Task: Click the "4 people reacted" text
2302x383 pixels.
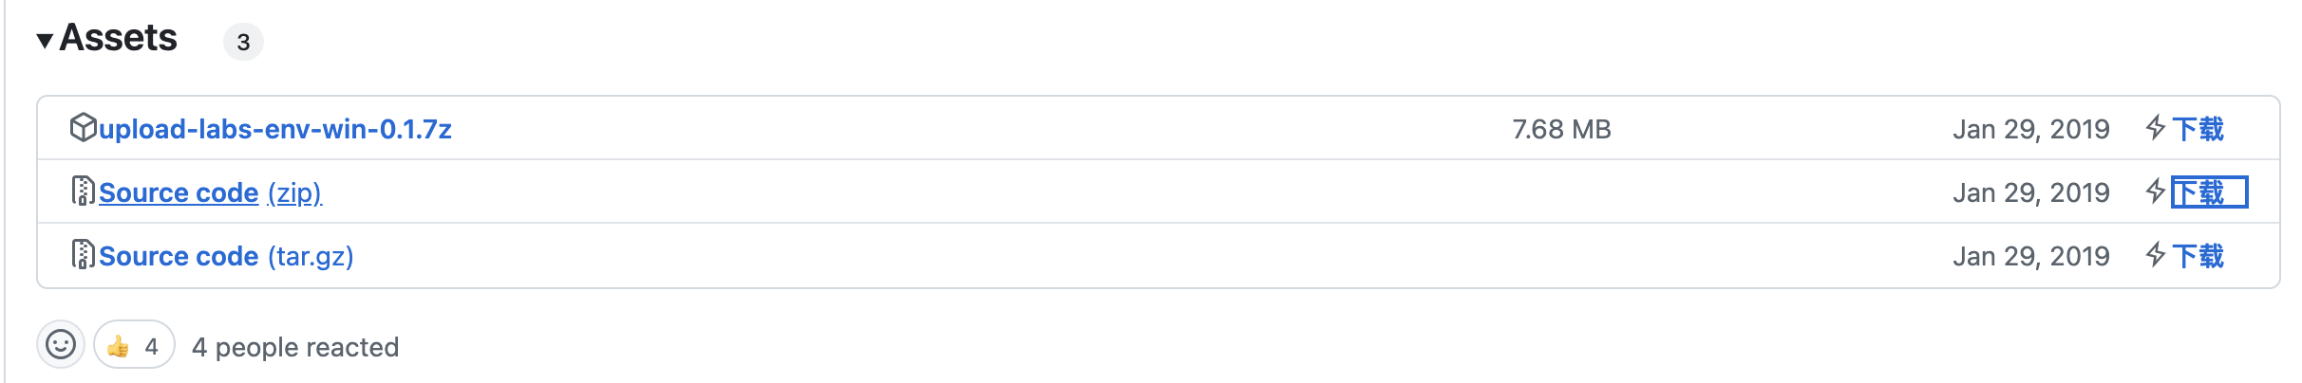Action: coord(295,347)
